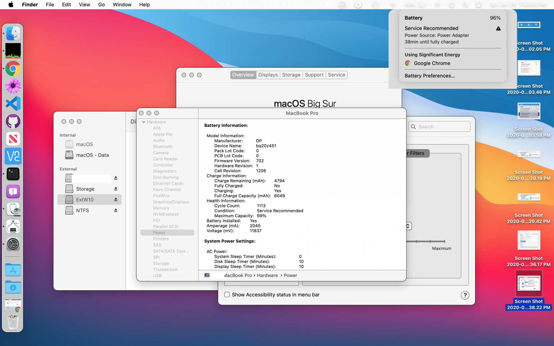Image resolution: width=554 pixels, height=346 pixels.
Task: Click the Apple menu logo
Action: tap(11, 4)
